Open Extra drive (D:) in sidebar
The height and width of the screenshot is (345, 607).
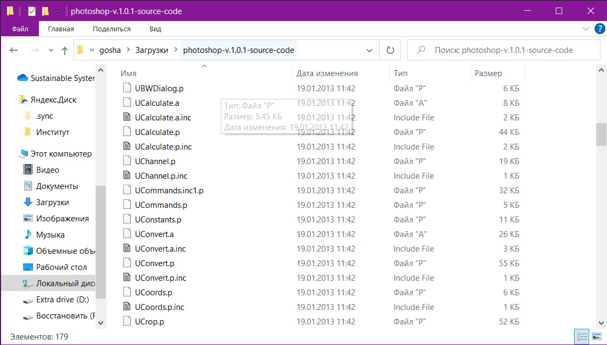(x=62, y=300)
